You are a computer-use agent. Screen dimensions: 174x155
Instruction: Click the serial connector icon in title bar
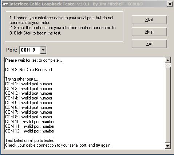pyautogui.click(x=5, y=4)
